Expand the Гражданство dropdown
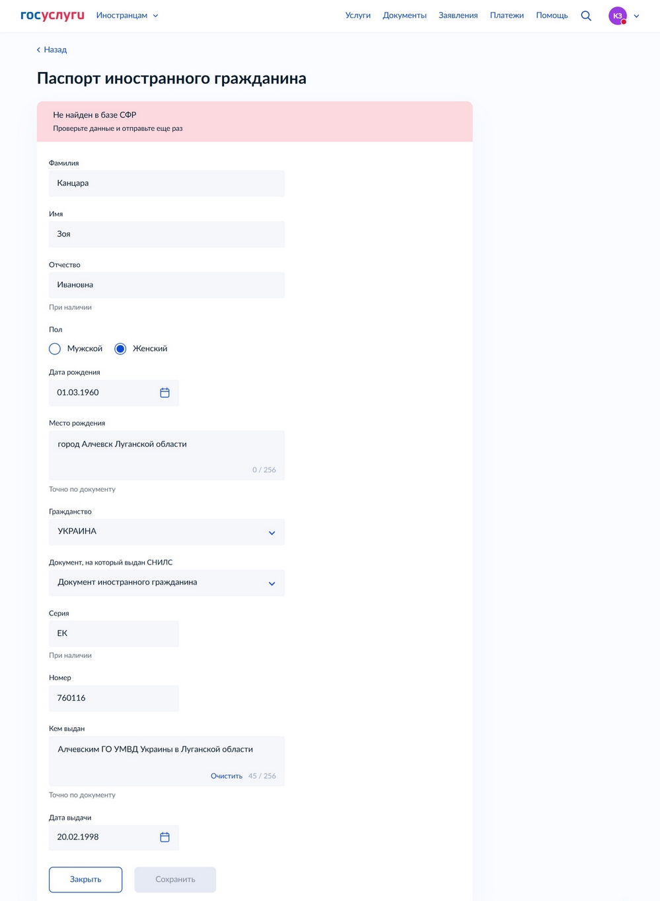The width and height of the screenshot is (660, 901). click(x=166, y=532)
